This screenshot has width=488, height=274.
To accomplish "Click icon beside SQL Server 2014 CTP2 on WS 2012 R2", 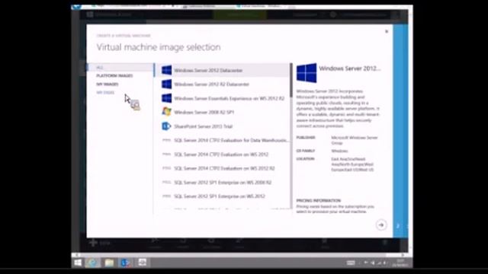I will (x=166, y=168).
